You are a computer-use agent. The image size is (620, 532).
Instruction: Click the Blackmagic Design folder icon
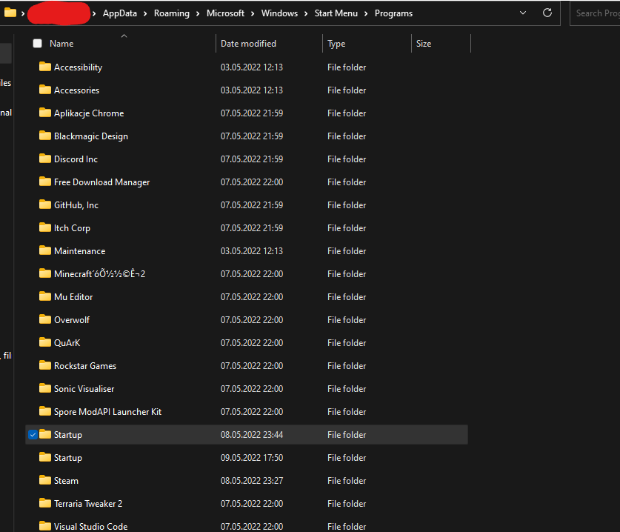click(x=45, y=136)
